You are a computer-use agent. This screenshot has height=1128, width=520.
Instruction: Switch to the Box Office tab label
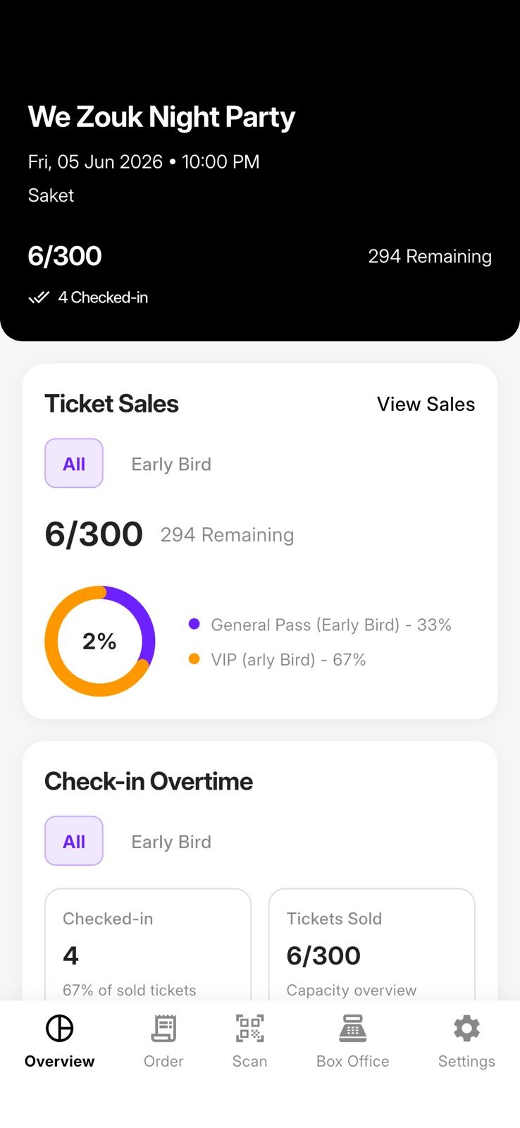coord(352,1061)
